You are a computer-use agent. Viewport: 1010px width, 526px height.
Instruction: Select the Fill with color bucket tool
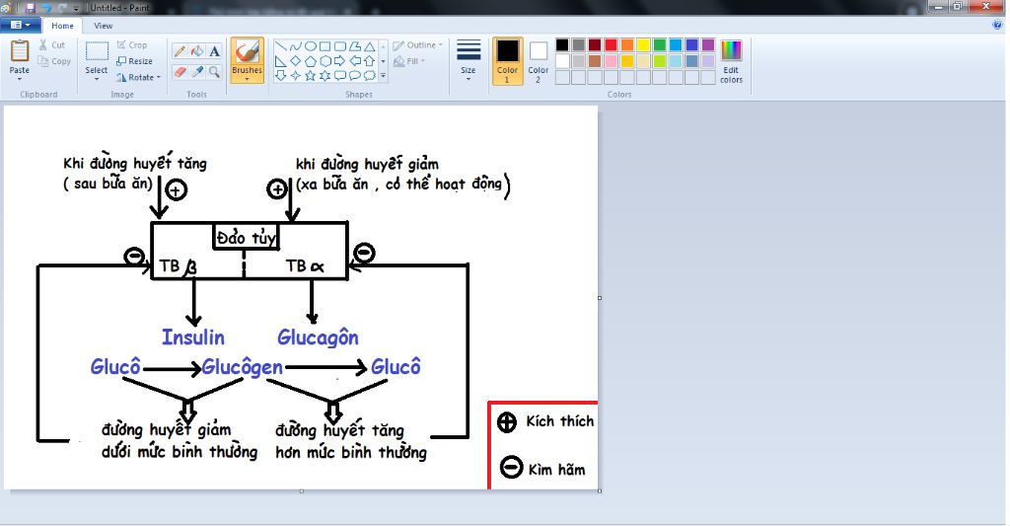(197, 51)
